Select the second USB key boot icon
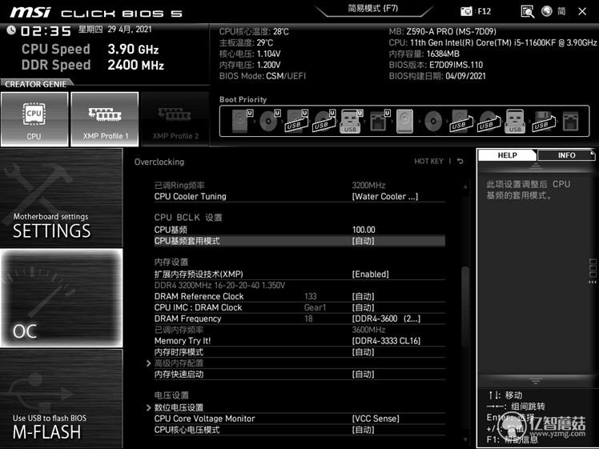The width and height of the screenshot is (599, 449). (515, 121)
